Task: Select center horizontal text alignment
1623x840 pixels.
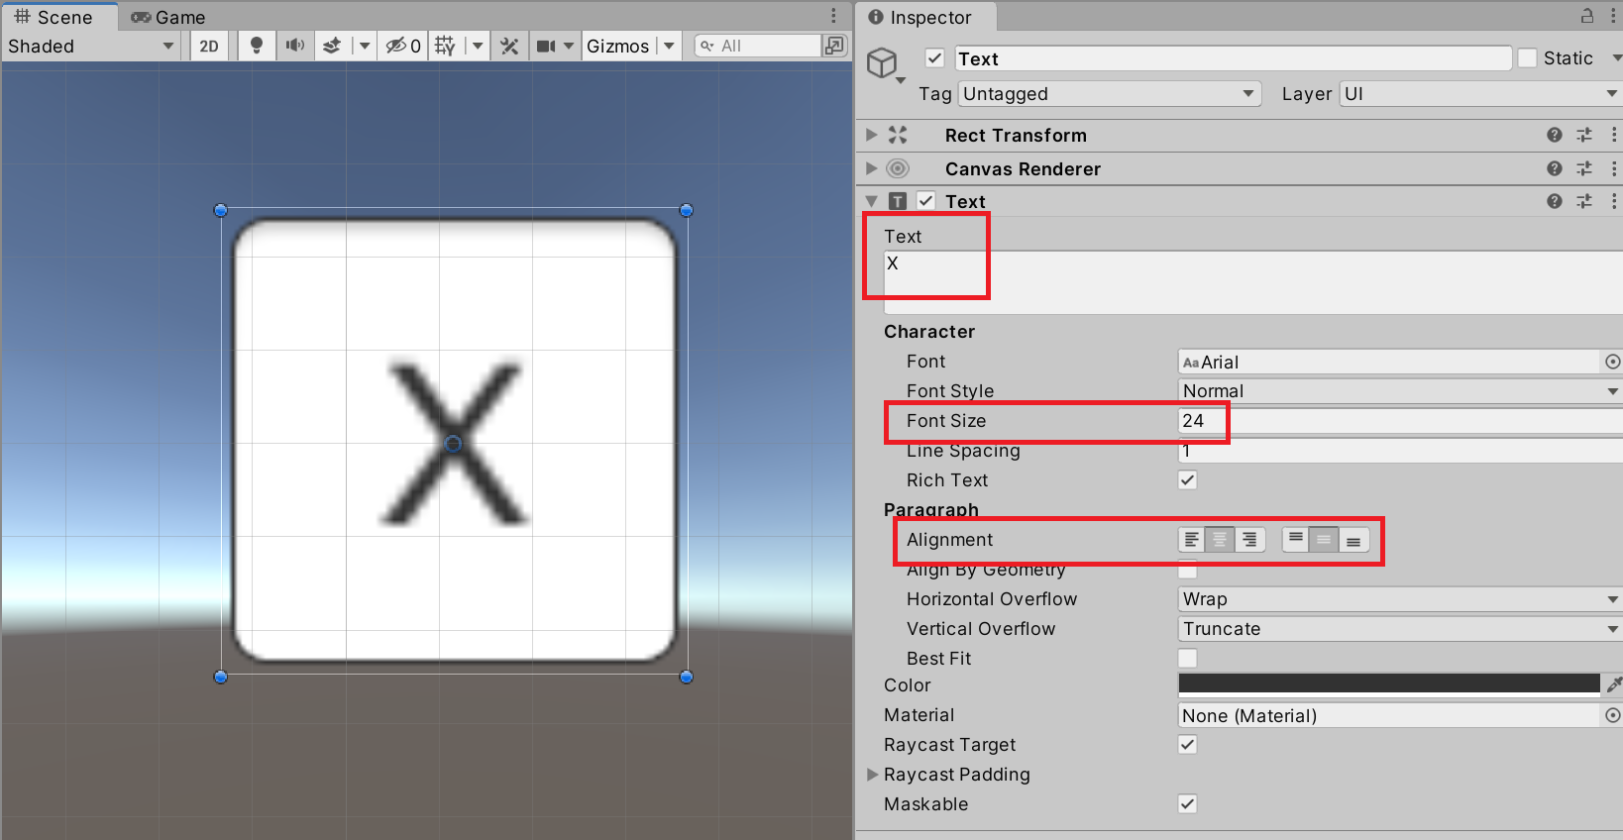Action: tap(1220, 540)
